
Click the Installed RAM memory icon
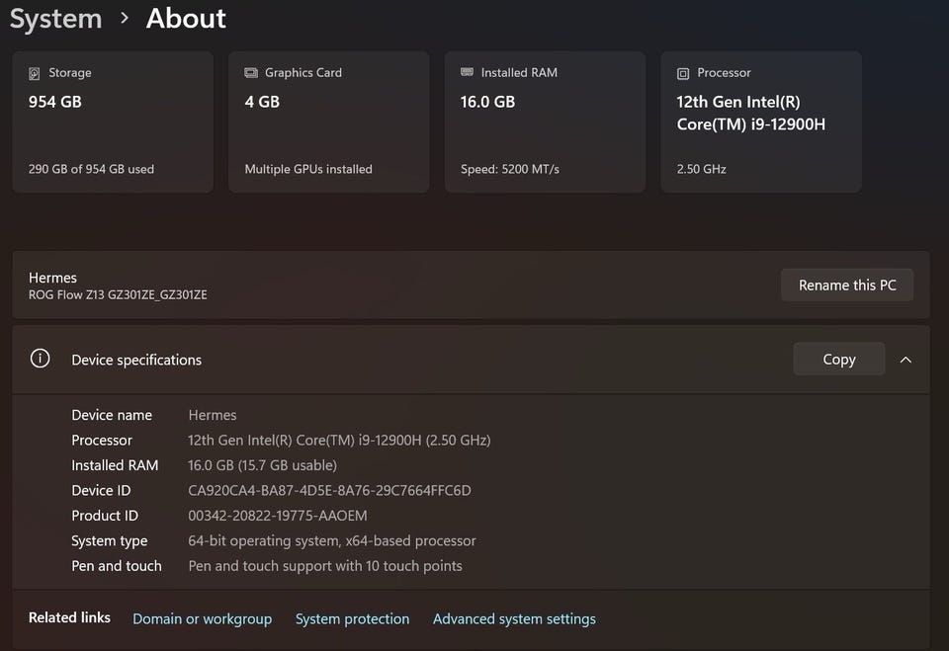[x=467, y=72]
